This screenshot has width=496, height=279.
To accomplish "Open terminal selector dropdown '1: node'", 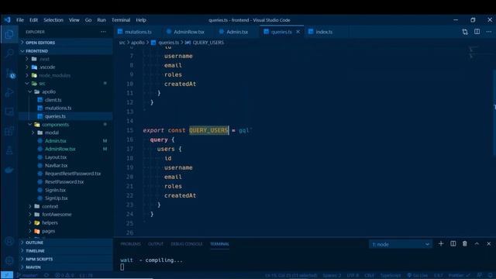I will point(400,244).
